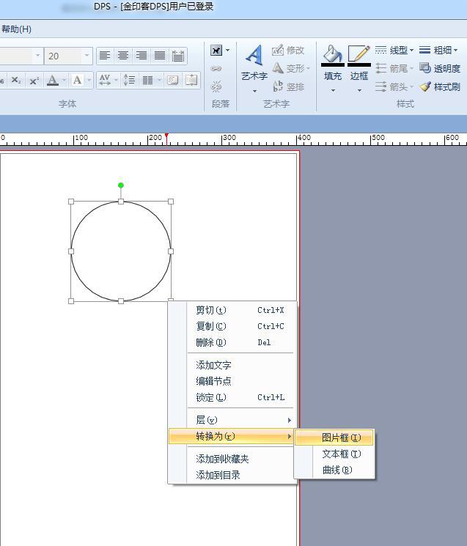
Task: Click 编辑节点 in the context menu
Action: [x=213, y=381]
